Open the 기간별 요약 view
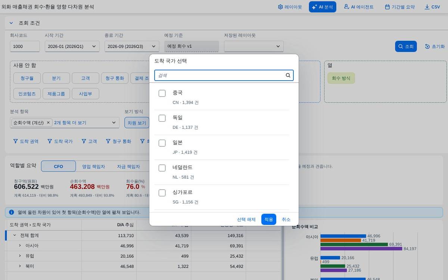 point(399,7)
